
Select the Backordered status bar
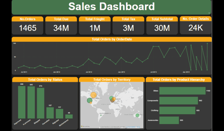pos(69,117)
